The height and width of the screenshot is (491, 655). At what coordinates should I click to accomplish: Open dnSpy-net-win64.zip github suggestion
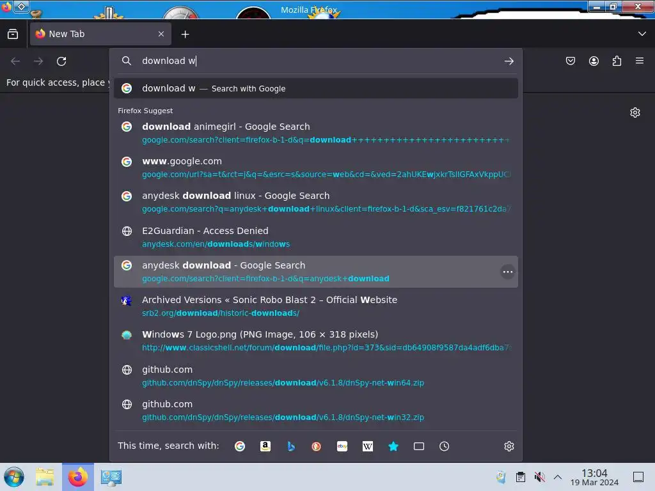coord(316,376)
